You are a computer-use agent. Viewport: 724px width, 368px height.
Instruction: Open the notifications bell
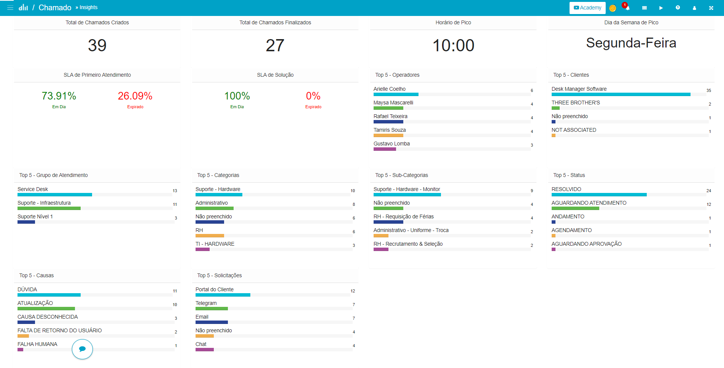pyautogui.click(x=627, y=8)
